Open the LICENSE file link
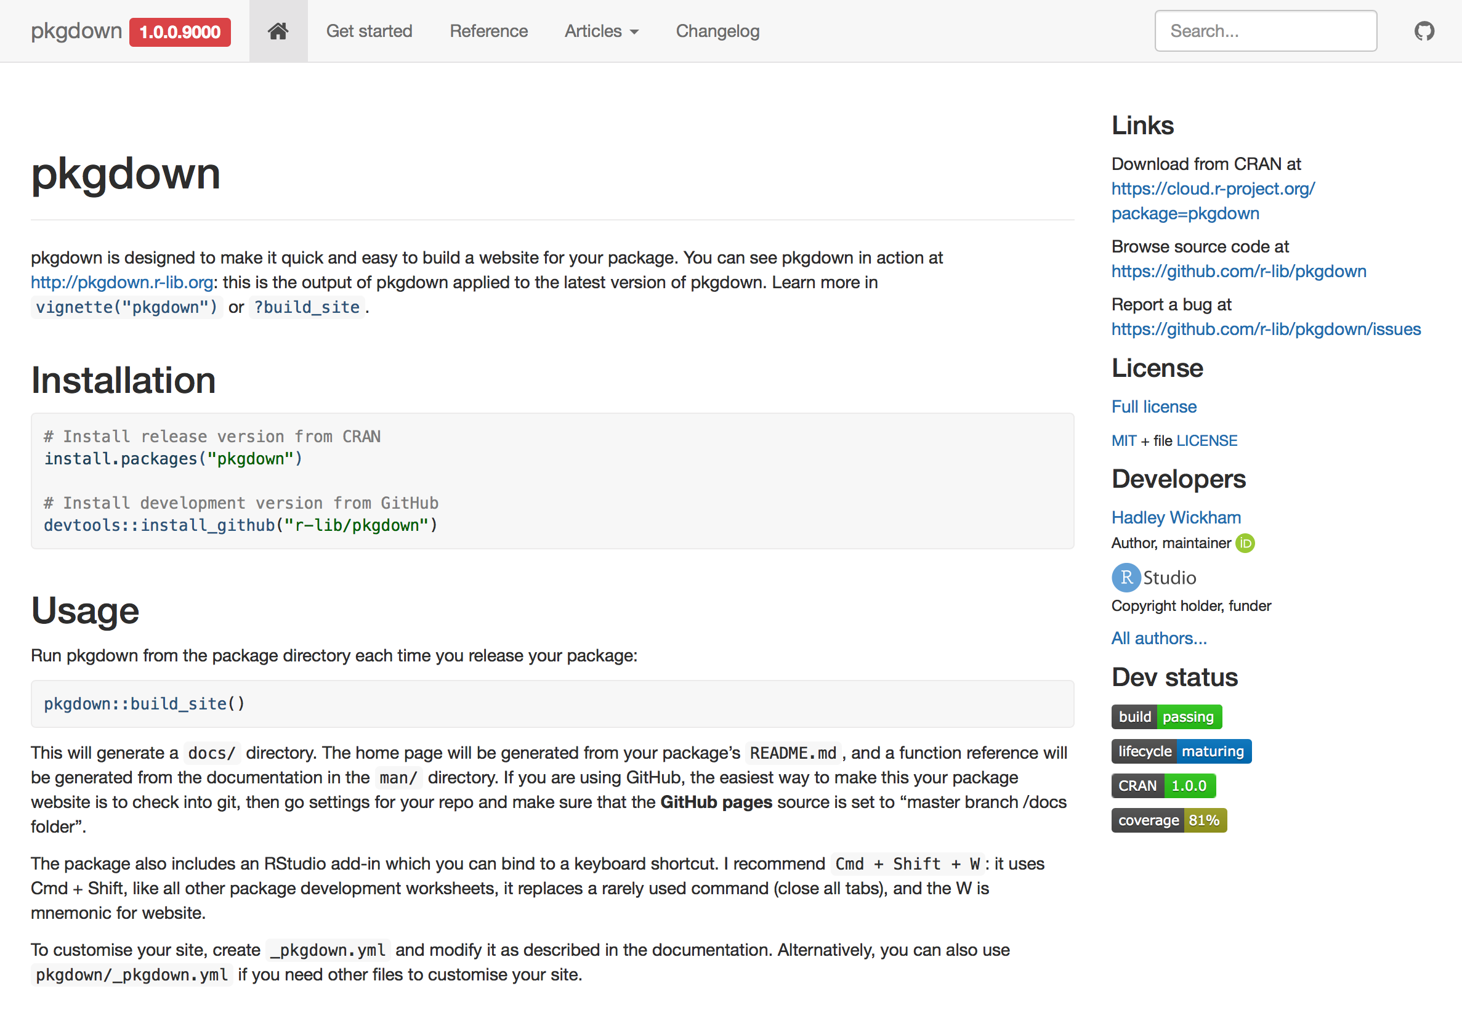The height and width of the screenshot is (1010, 1462). (1206, 440)
